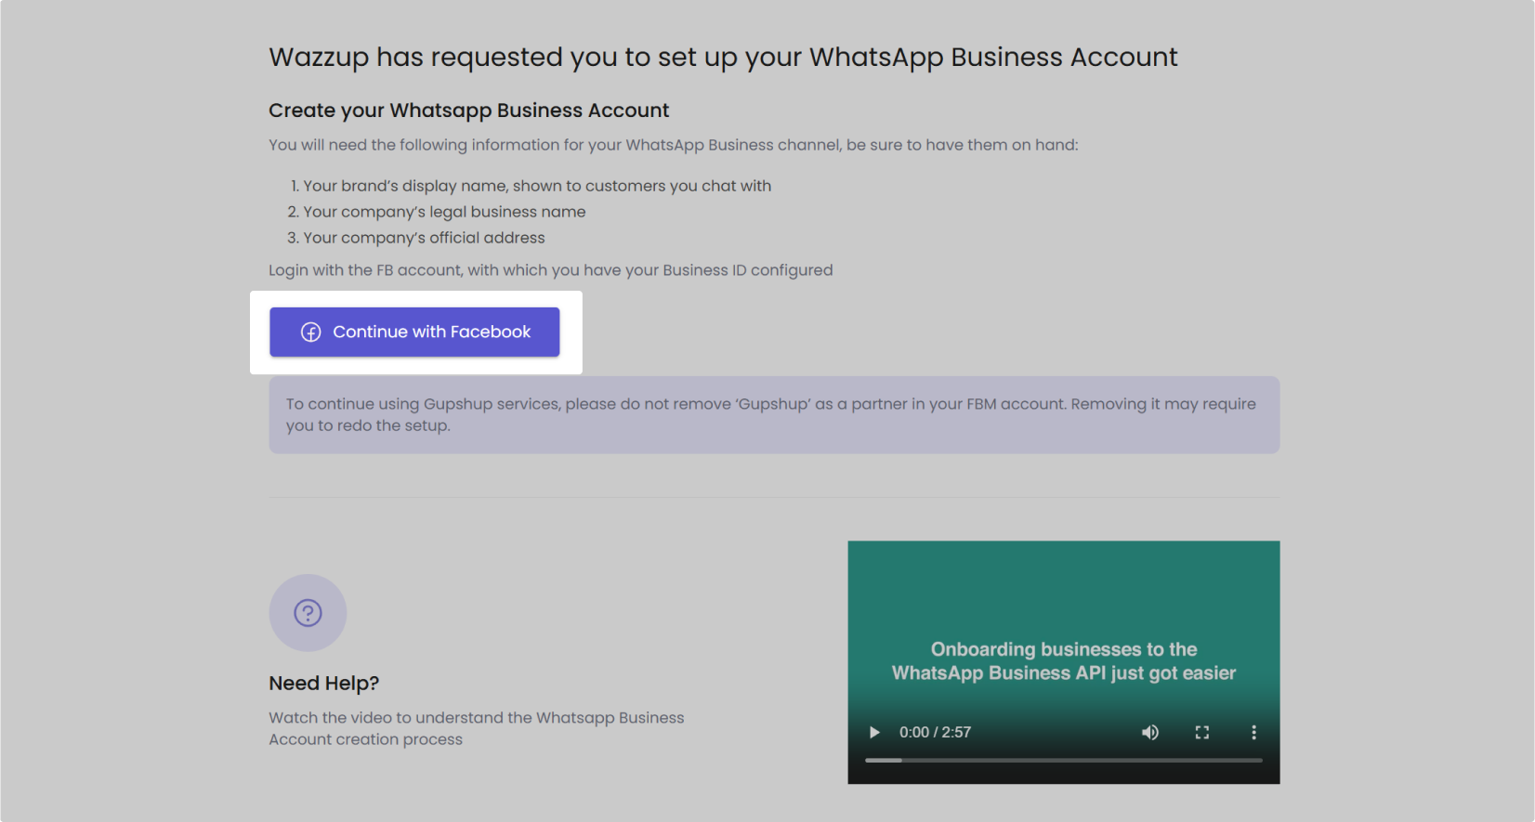This screenshot has width=1535, height=822.
Task: Click the 0:00 / 2:57 time display
Action: [x=935, y=732]
